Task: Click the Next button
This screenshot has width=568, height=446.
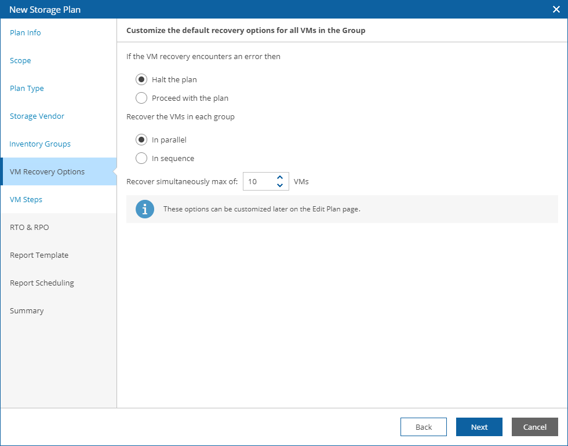Action: click(x=479, y=427)
